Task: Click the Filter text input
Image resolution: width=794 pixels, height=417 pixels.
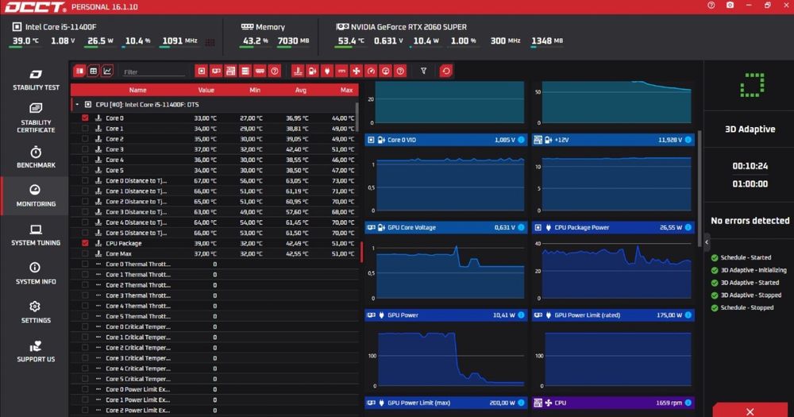Action: 155,72
